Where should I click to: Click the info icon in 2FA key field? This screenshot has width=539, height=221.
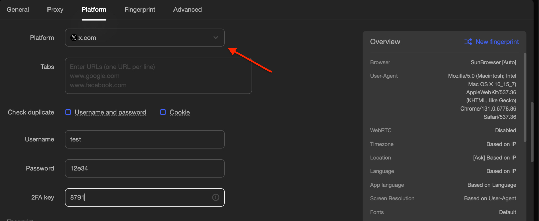pos(216,197)
